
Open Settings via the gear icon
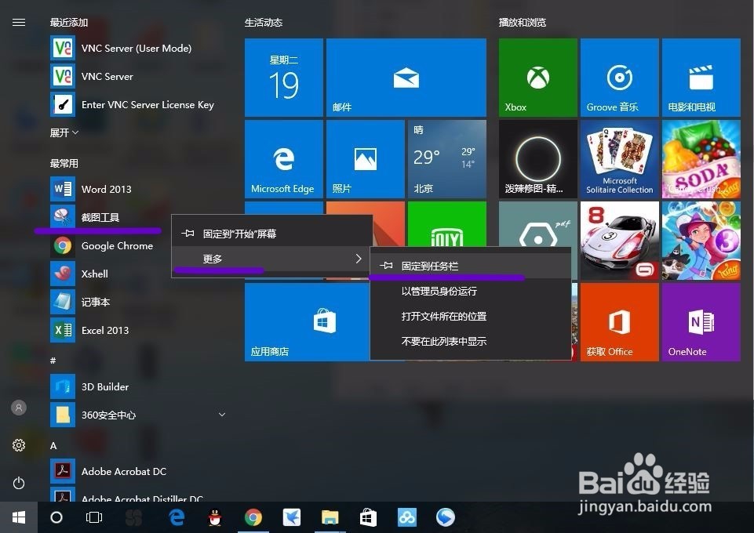[x=19, y=445]
